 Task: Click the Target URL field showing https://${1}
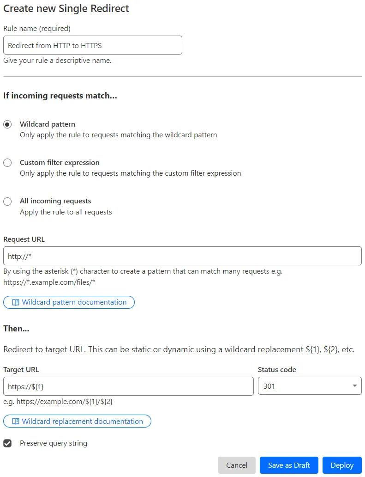pyautogui.click(x=128, y=385)
